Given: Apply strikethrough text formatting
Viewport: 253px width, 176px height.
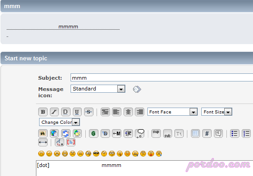Looking at the screenshot, I should [89, 112].
